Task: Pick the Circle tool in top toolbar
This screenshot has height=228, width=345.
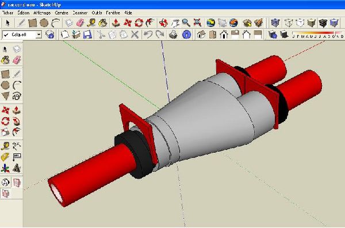Action: pos(44,23)
